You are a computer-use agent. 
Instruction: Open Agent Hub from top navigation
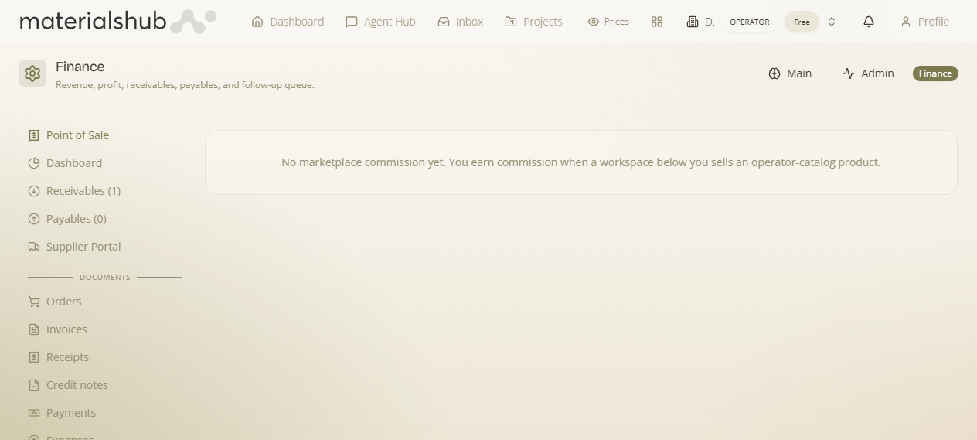click(x=380, y=22)
